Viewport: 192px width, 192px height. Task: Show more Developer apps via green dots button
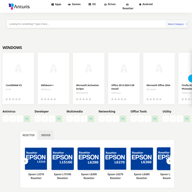tap(59, 119)
